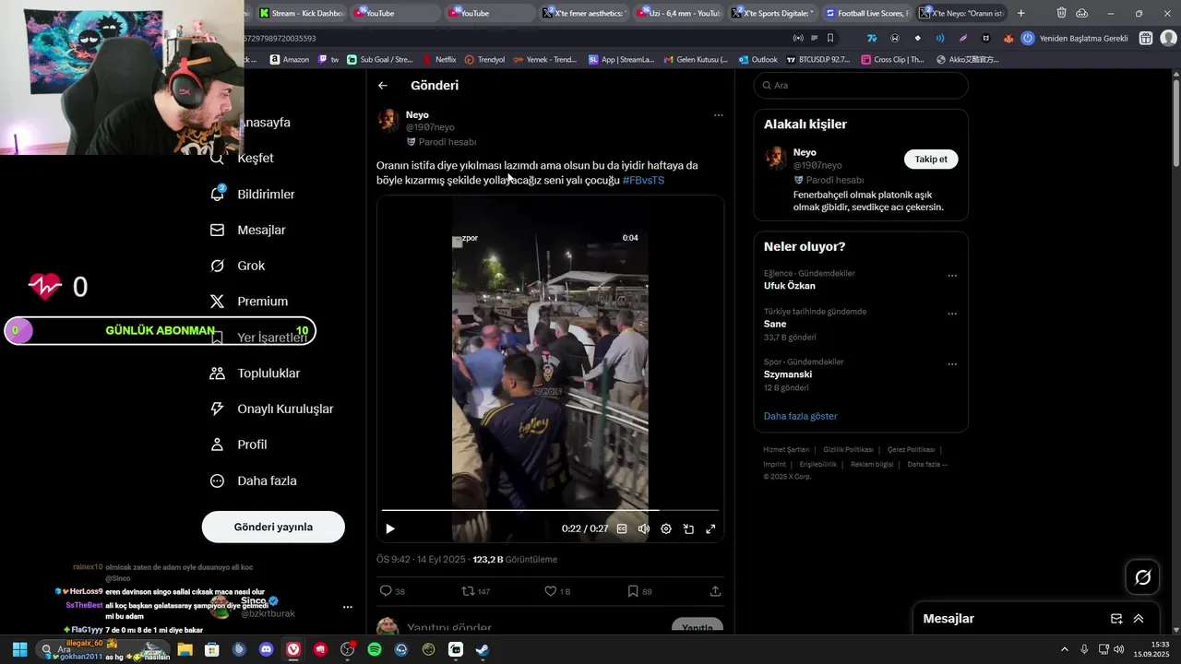Expand the Mesajlar drawer
Viewport: 1181px width, 664px height.
click(x=1139, y=619)
